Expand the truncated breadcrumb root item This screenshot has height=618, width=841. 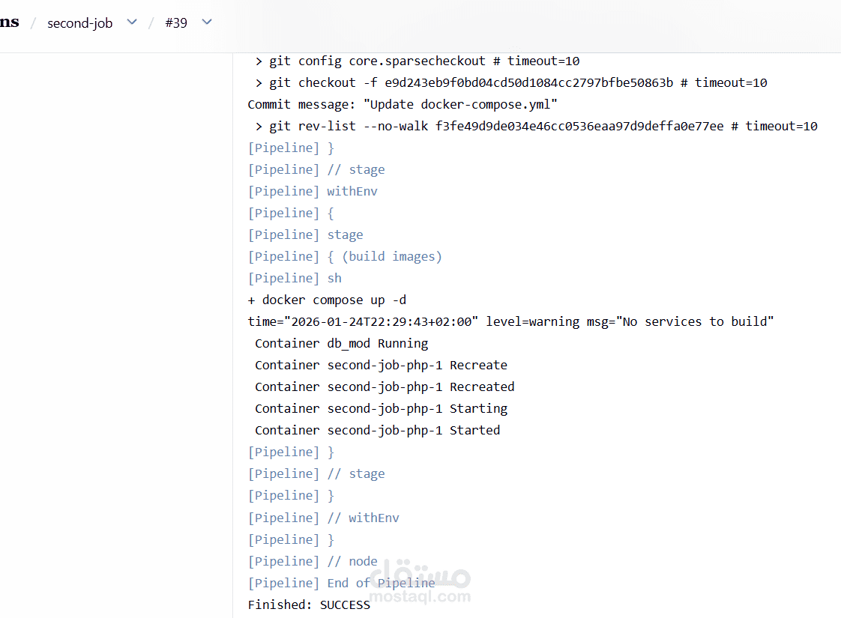pyautogui.click(x=10, y=22)
